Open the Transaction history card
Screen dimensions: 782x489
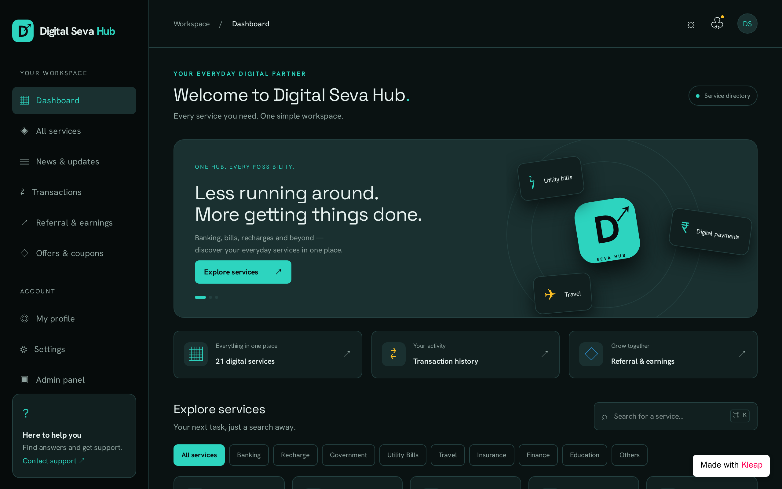coord(465,355)
